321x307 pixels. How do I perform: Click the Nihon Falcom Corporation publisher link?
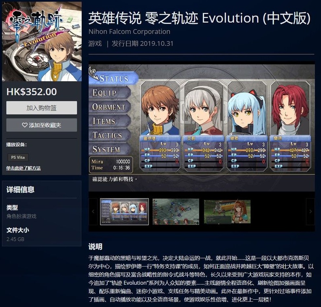click(129, 32)
